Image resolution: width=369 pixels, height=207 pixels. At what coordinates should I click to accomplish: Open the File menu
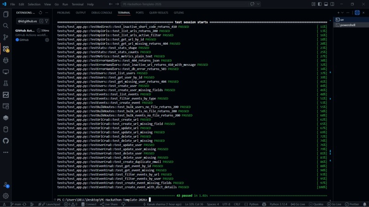(x=12, y=4)
